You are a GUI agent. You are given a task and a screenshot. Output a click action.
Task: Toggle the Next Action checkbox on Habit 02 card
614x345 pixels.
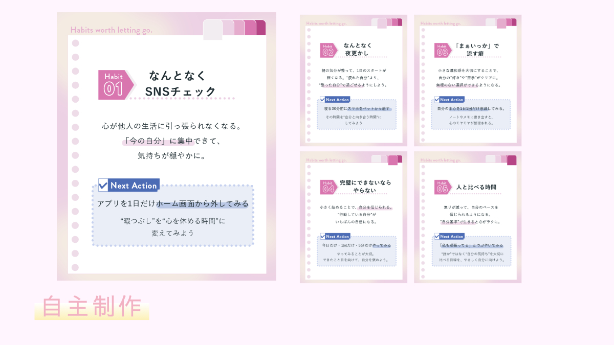[x=322, y=100]
